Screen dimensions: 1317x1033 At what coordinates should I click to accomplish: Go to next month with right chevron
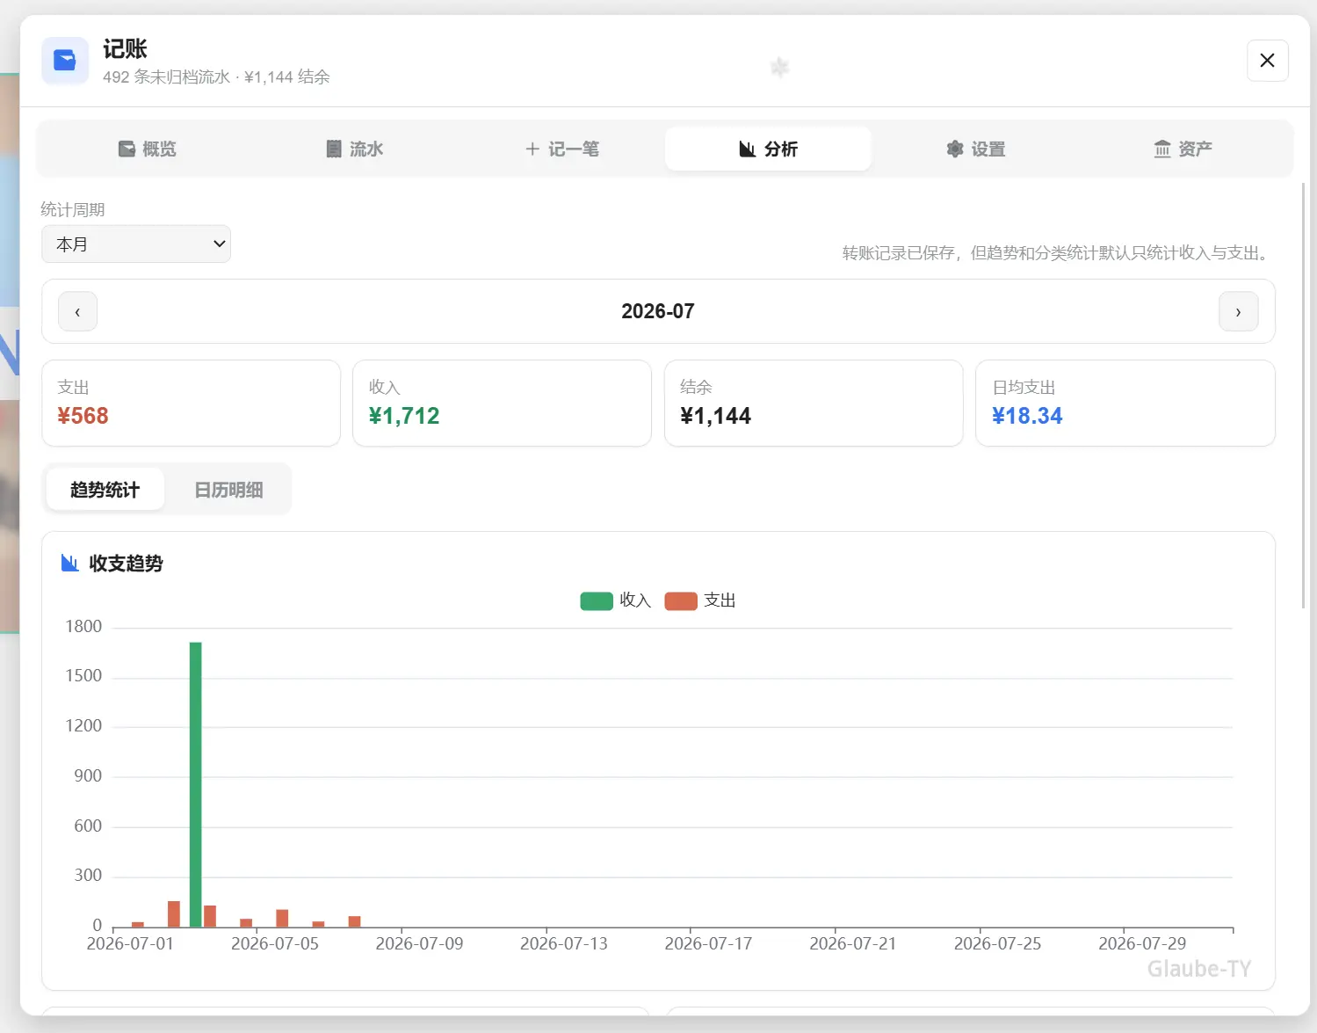click(1238, 311)
